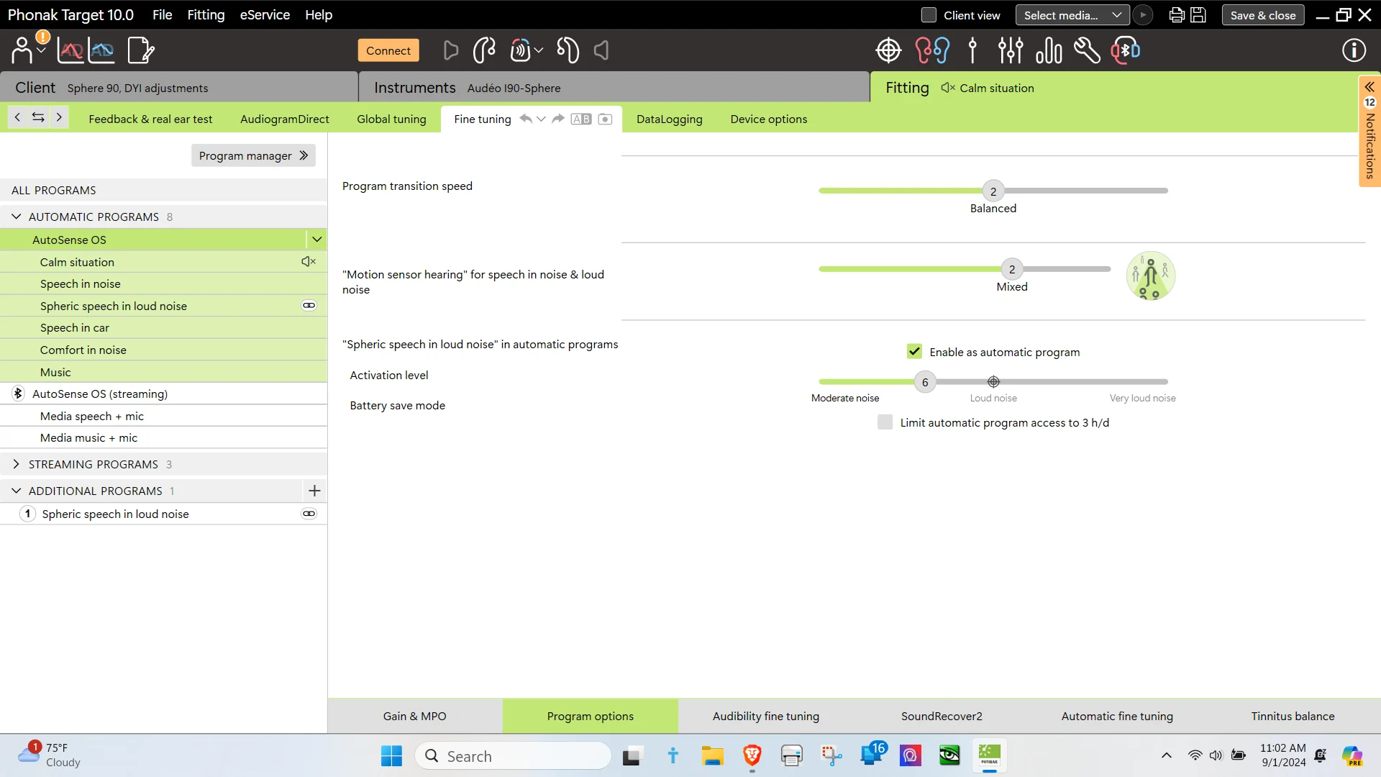Toggle the motion sensor walking people icon

pyautogui.click(x=1151, y=276)
